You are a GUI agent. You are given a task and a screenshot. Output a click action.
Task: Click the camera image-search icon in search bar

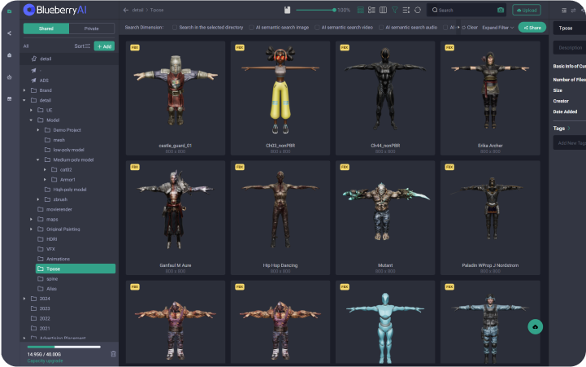click(500, 11)
